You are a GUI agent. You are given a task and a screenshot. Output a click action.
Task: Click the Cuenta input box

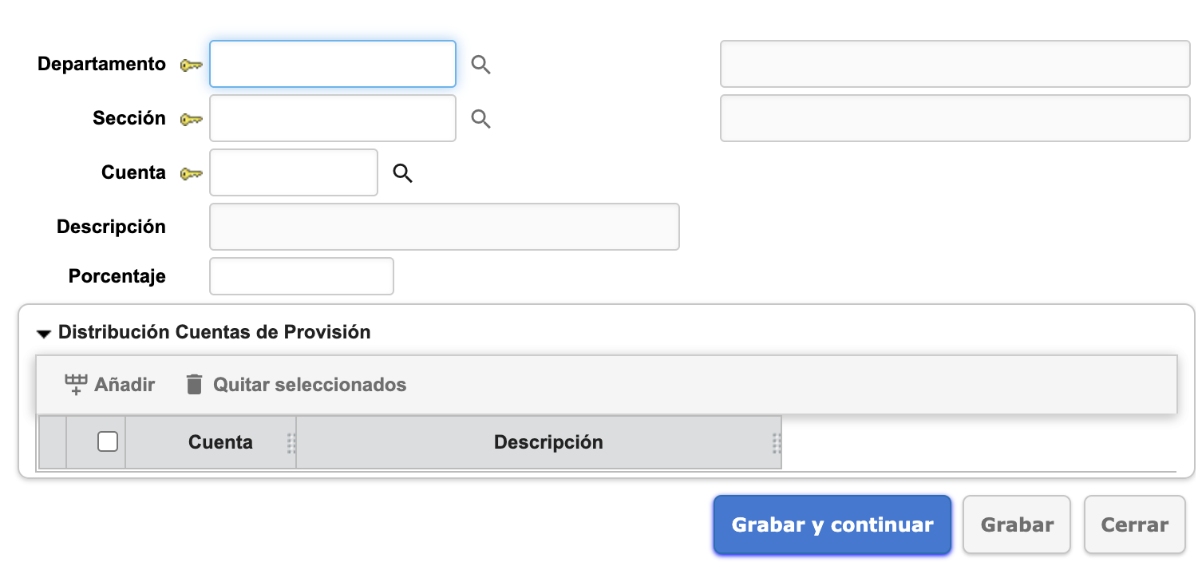coord(293,172)
